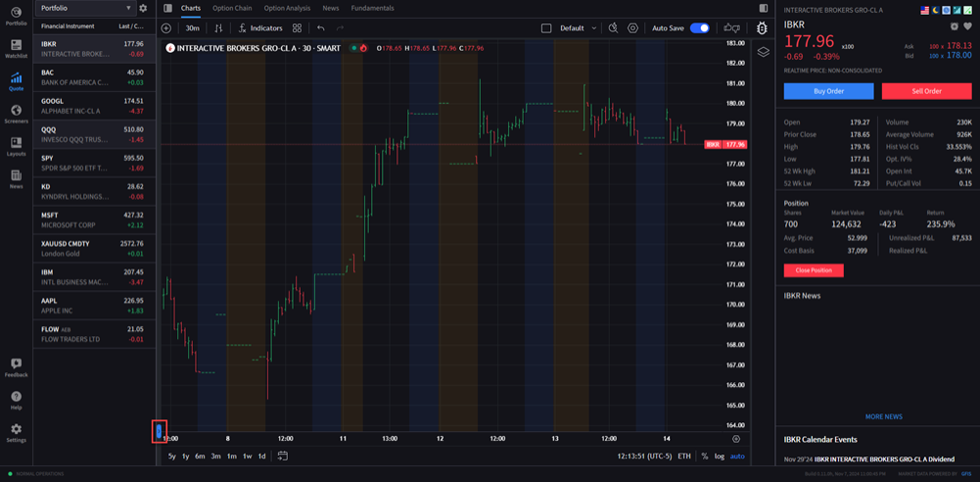Click the watchlist gear settings icon
Image resolution: width=980 pixels, height=482 pixels.
point(143,8)
